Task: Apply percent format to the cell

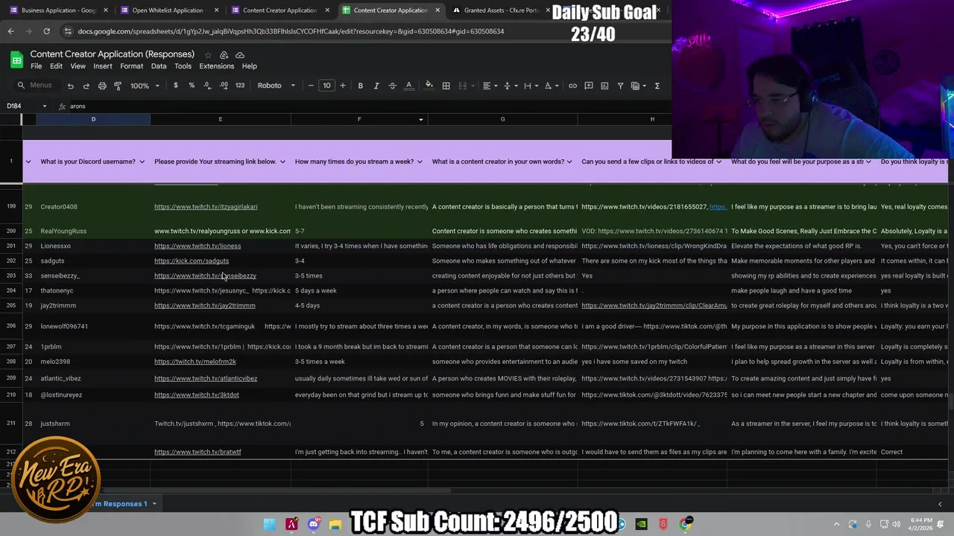Action: pos(192,86)
